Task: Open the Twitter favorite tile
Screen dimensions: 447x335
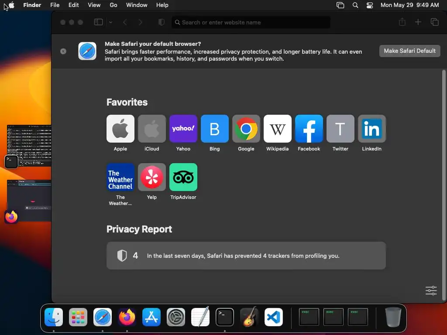Action: (340, 129)
